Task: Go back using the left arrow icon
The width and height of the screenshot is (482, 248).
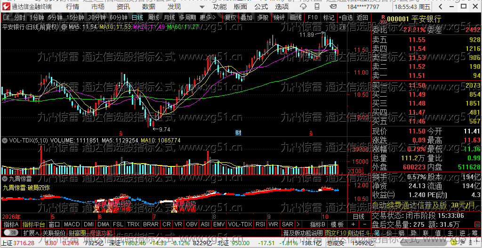Action: pos(441,7)
